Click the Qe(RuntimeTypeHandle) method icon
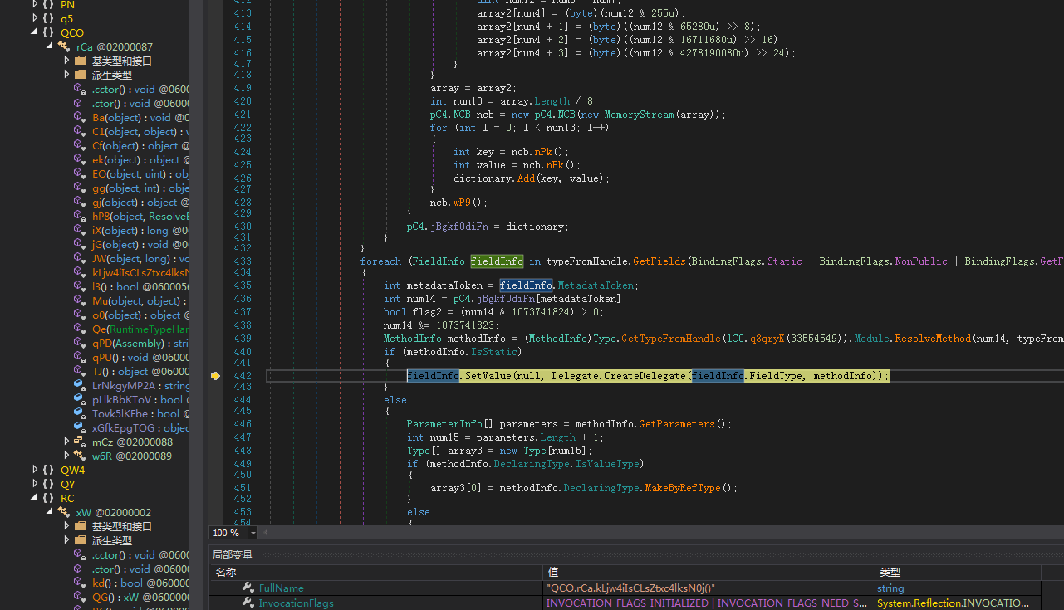 (x=80, y=329)
